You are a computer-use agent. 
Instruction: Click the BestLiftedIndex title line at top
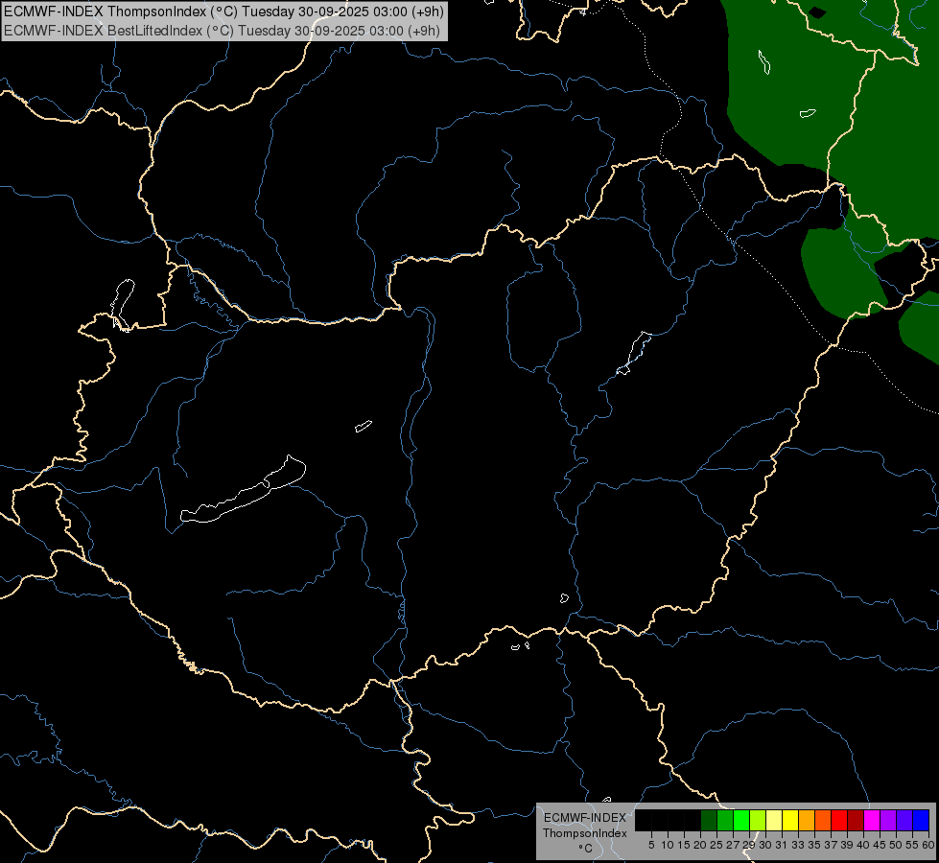coord(222,30)
